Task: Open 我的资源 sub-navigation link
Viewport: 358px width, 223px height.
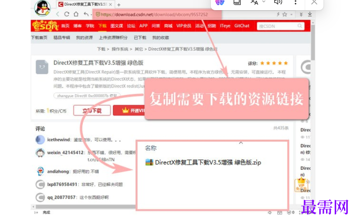Action: [84, 38]
